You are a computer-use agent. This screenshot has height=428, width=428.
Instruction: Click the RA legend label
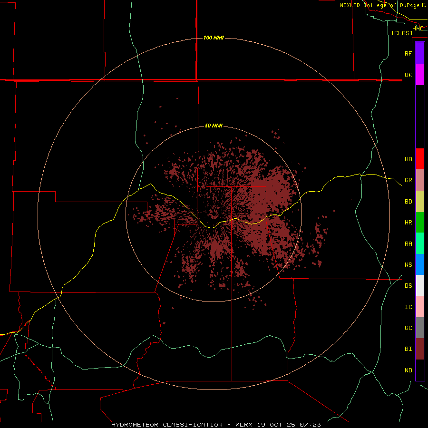pos(409,244)
